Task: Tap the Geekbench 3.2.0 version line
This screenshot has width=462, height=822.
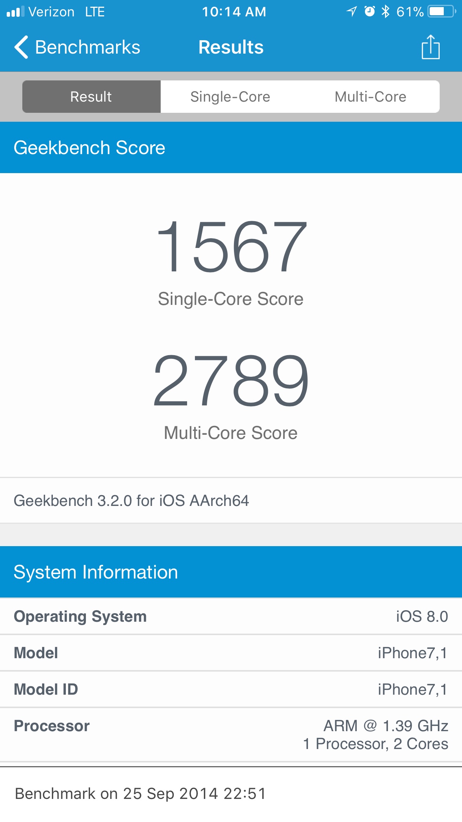Action: pyautogui.click(x=131, y=501)
